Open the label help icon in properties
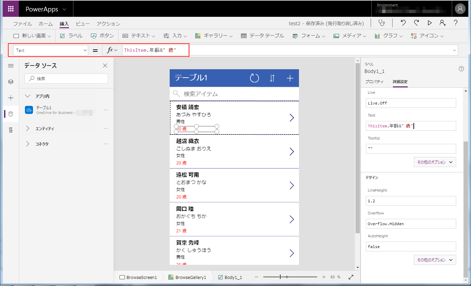Screen dimensions: 471x286 [x=462, y=69]
